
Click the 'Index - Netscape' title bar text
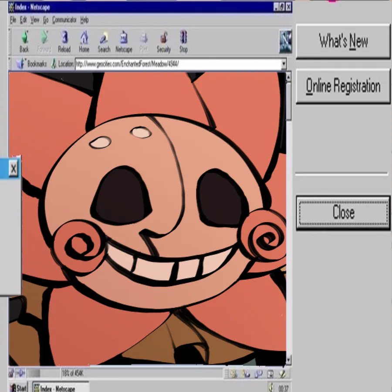point(33,7)
